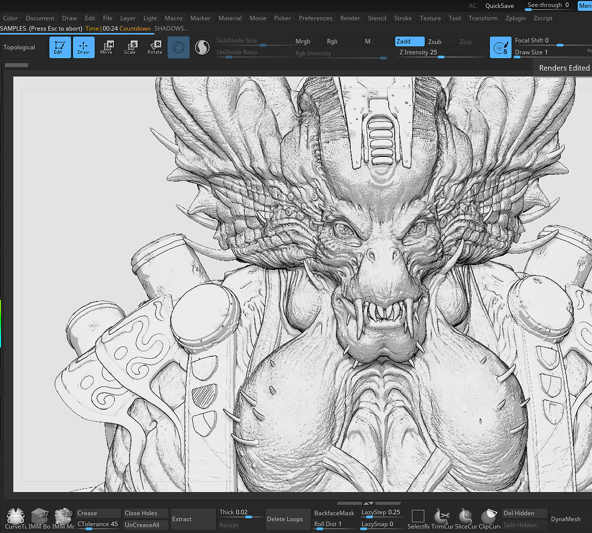
Task: Open the Render menu
Action: pyautogui.click(x=350, y=18)
